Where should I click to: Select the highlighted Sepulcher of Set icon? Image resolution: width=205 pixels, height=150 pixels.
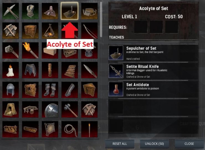pos(70,11)
